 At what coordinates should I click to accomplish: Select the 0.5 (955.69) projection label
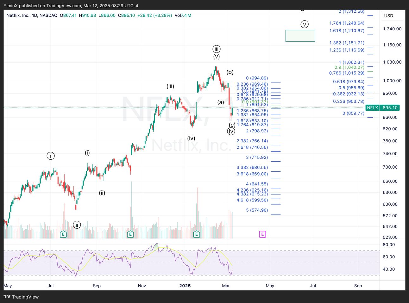(x=351, y=88)
